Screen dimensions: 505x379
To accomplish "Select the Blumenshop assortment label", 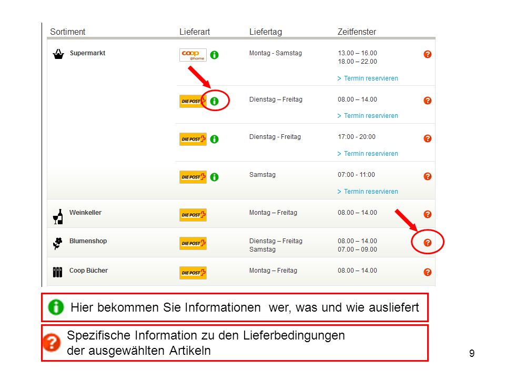I will (x=88, y=241).
